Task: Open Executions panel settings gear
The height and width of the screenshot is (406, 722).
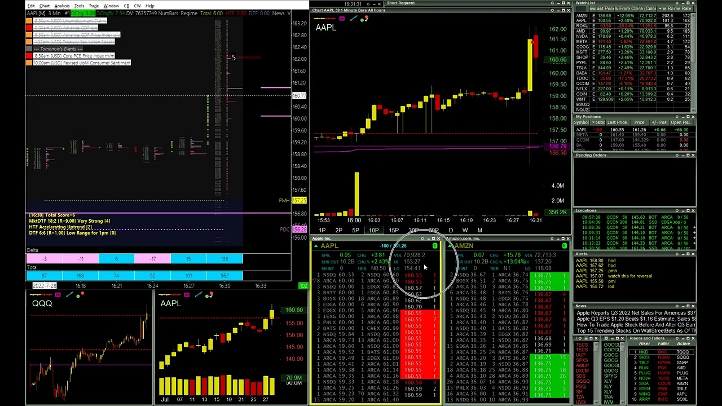Action: click(x=677, y=211)
